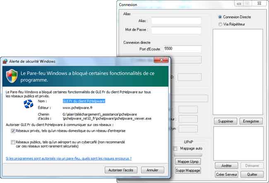This screenshot has width=269, height=183.
Task: Click the PcHelpware blue program icon
Action: 28,104
